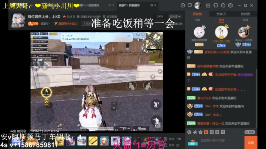Close the 猫猫吖 live room tab

coord(155,6)
